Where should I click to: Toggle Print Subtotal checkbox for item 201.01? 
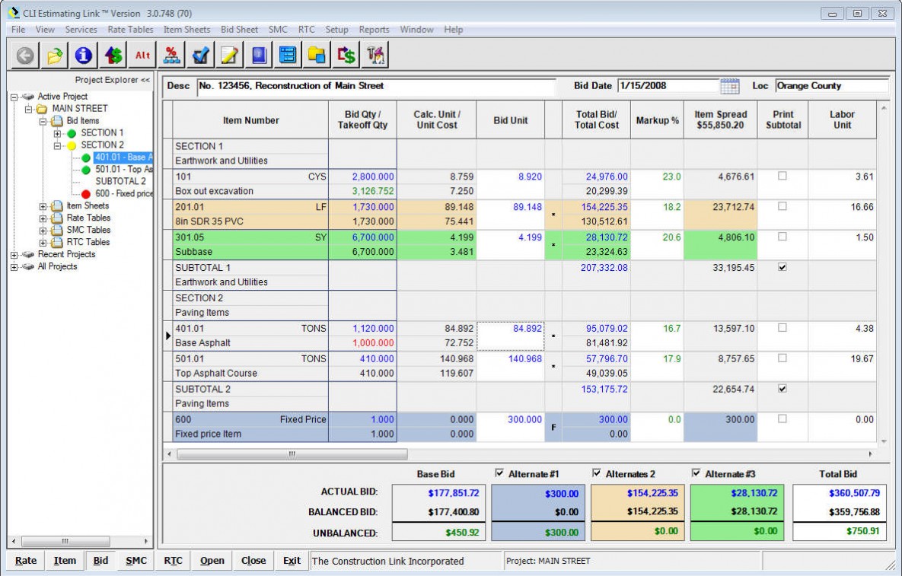click(782, 205)
